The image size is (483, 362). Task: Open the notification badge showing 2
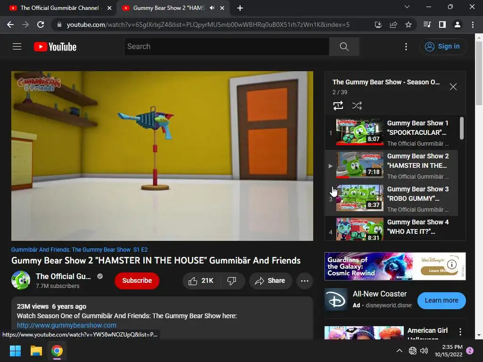(x=470, y=351)
